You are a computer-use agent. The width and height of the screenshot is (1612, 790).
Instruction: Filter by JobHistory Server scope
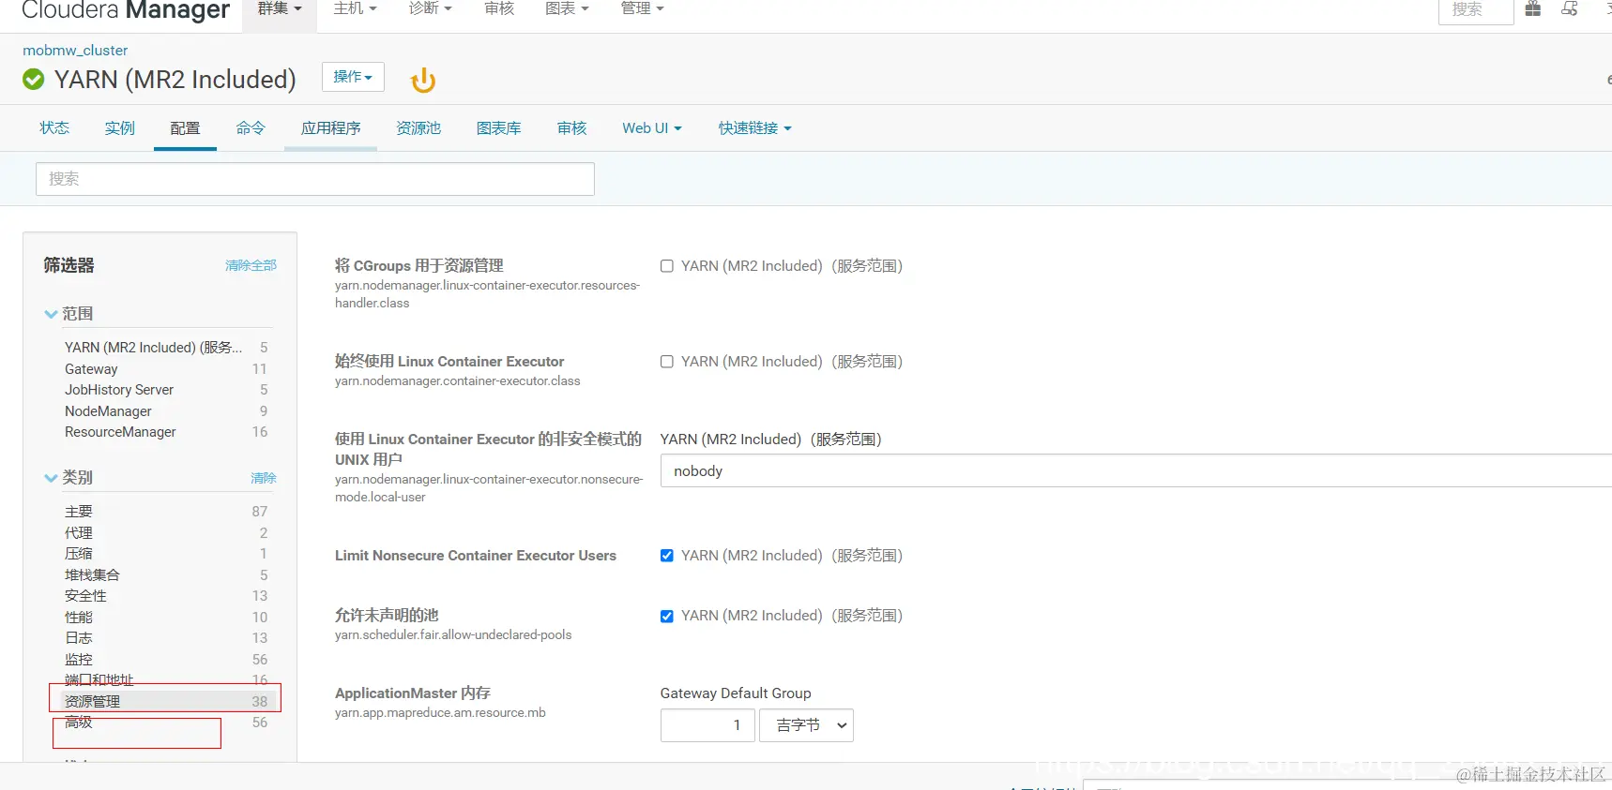pyautogui.click(x=165, y=390)
